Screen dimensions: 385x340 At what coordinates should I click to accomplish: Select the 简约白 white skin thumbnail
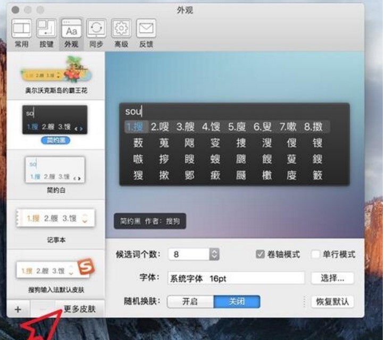[55, 170]
